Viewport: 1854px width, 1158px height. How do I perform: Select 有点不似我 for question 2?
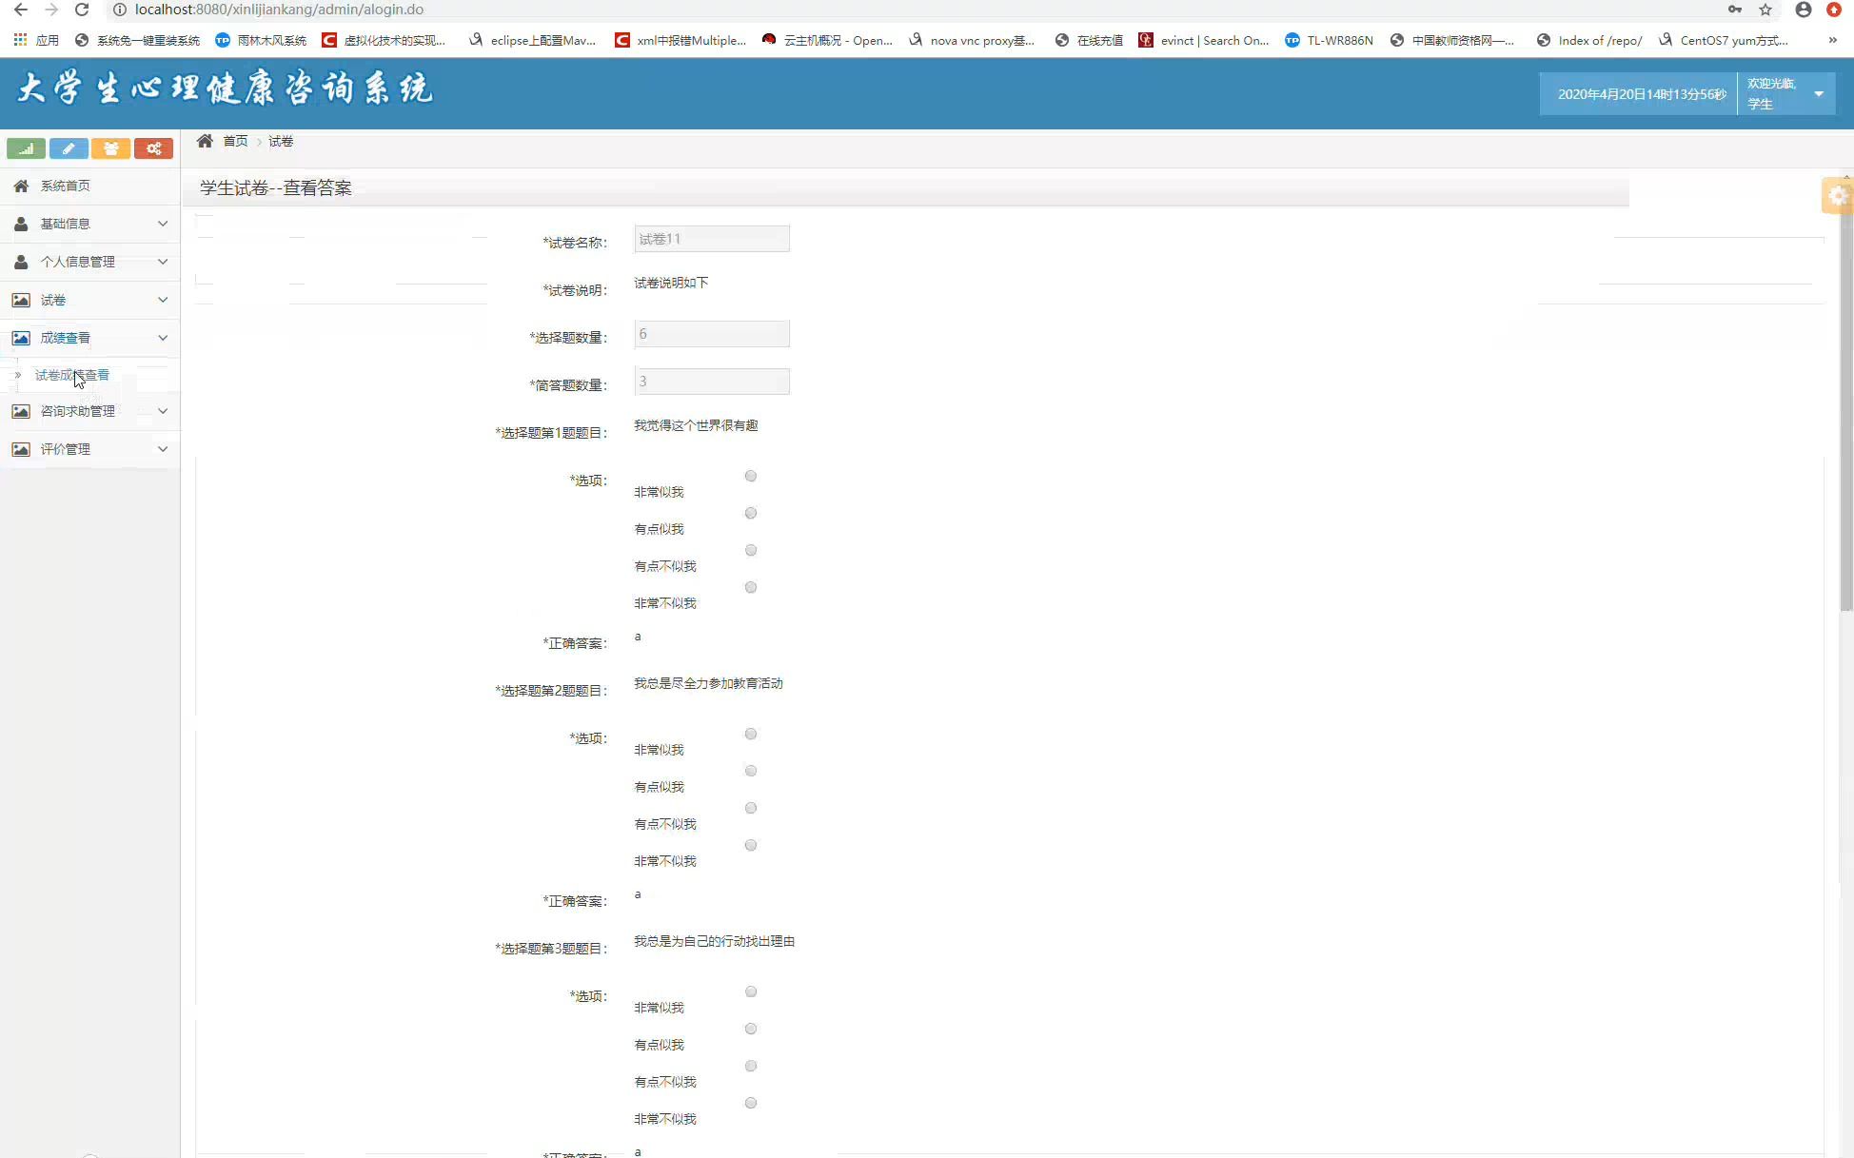click(x=751, y=808)
